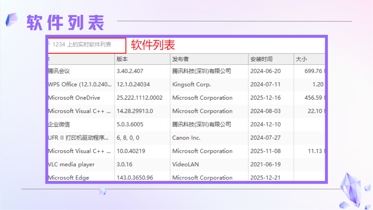Click the size value 456.59

(x=313, y=98)
